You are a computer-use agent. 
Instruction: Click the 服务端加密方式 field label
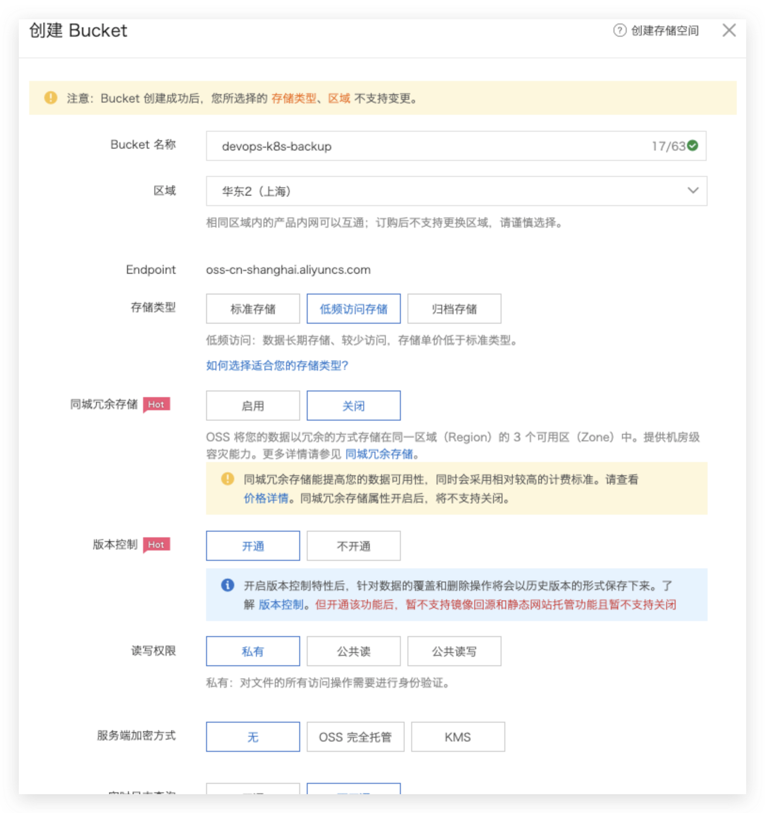[x=136, y=735]
